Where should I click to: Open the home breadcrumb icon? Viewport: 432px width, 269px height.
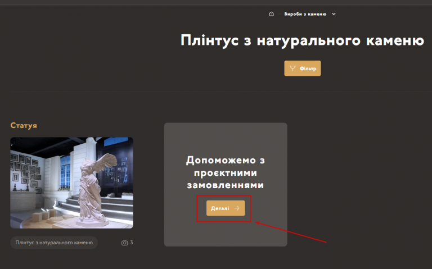(271, 14)
